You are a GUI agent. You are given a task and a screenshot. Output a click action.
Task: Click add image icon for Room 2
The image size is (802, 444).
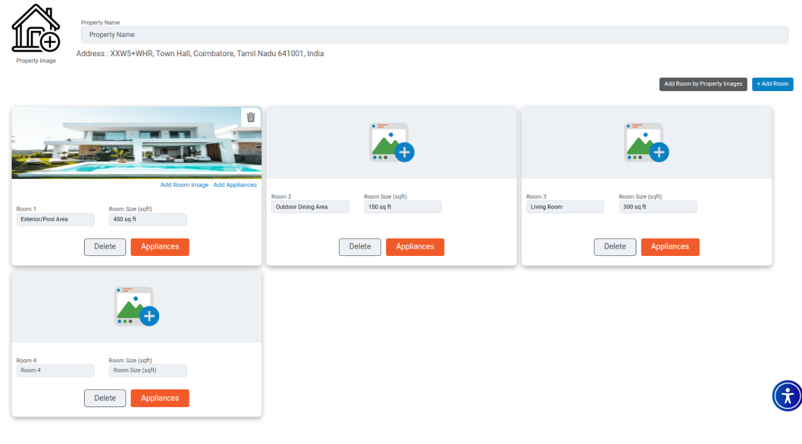(x=391, y=142)
